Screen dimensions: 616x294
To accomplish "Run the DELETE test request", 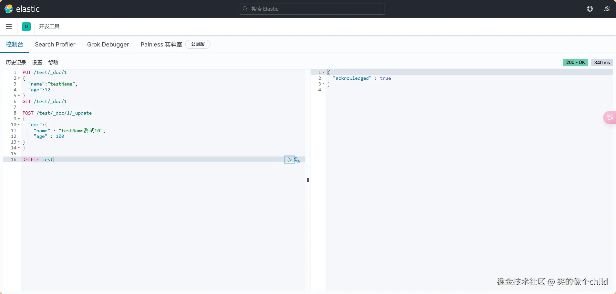I will click(289, 160).
